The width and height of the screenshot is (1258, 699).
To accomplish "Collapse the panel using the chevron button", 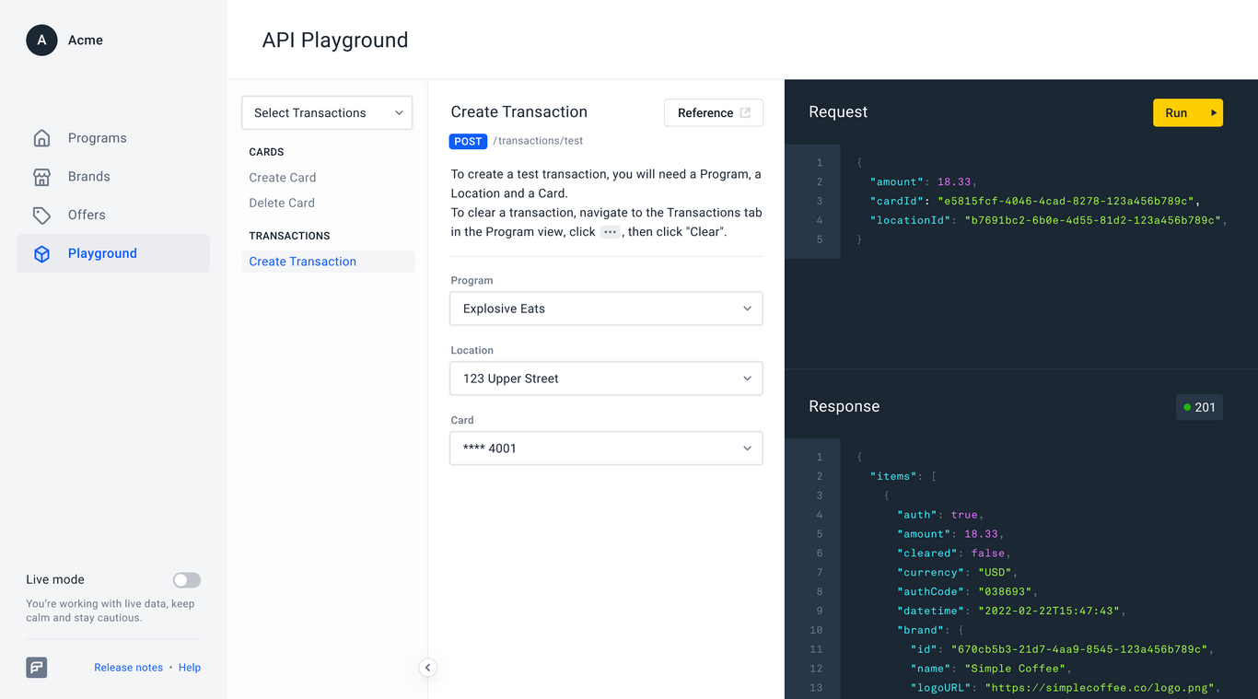I will (x=427, y=667).
